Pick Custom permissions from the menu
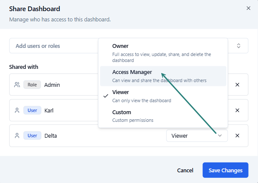 click(x=163, y=116)
